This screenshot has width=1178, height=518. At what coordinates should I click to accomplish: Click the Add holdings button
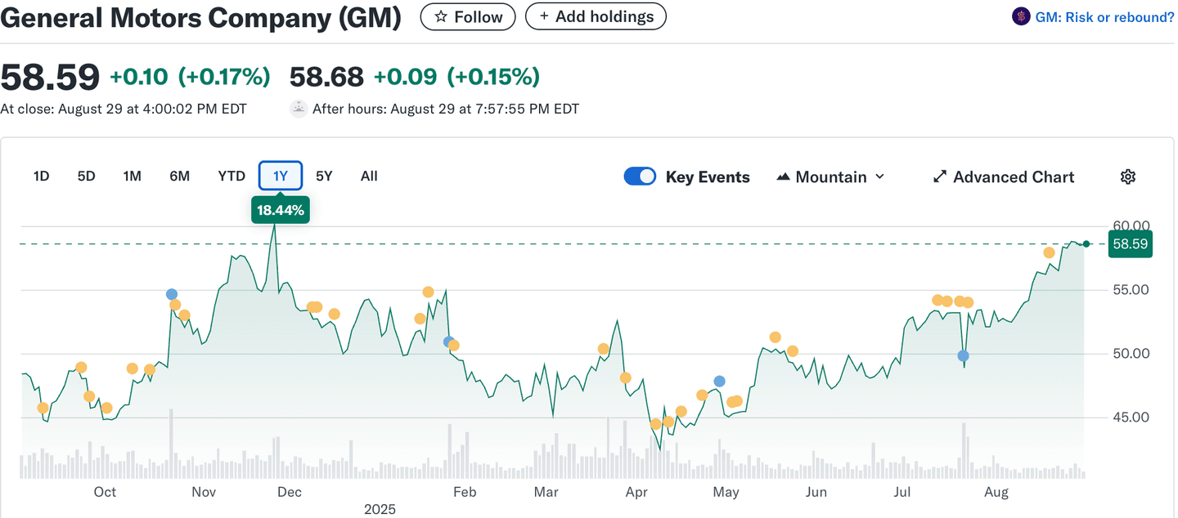tap(596, 16)
